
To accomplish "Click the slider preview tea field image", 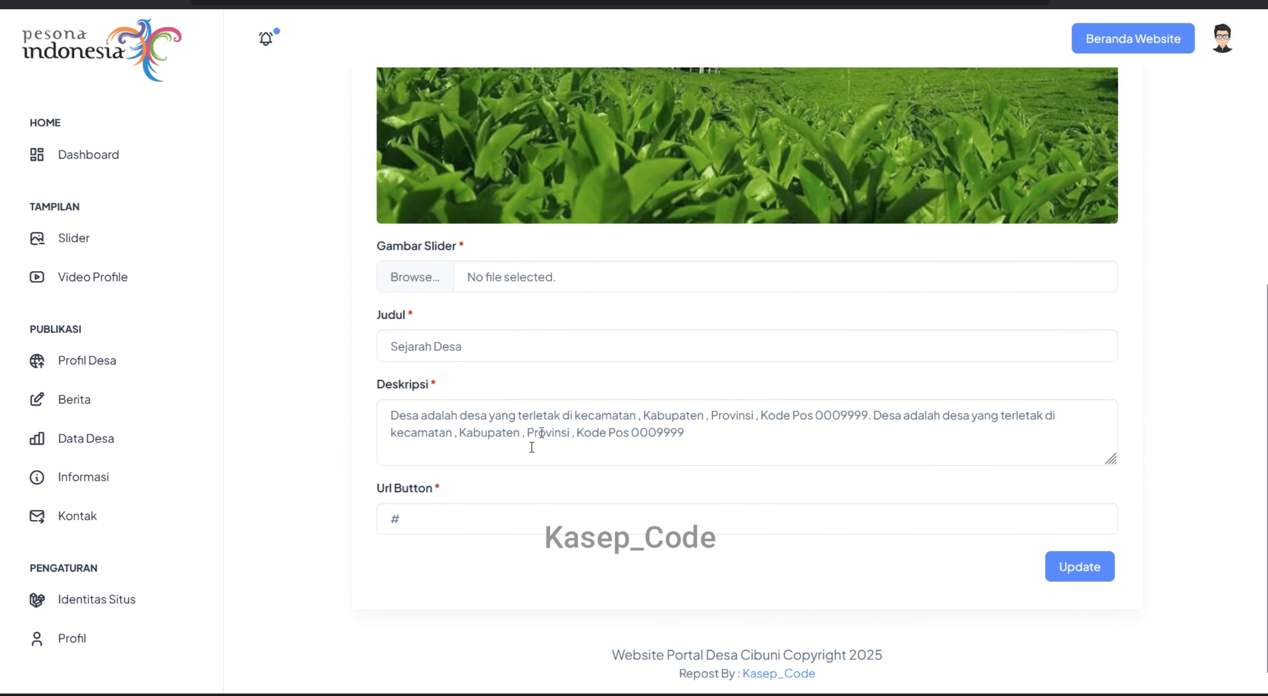I will tap(747, 145).
